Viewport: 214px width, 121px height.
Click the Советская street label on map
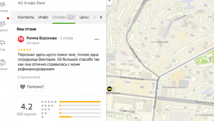[127, 111]
